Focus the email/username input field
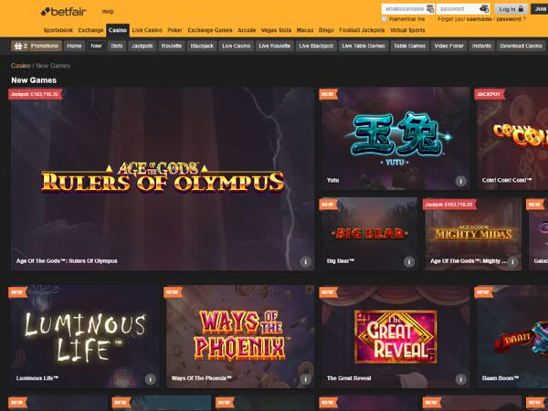This screenshot has width=548, height=411. 407,8
